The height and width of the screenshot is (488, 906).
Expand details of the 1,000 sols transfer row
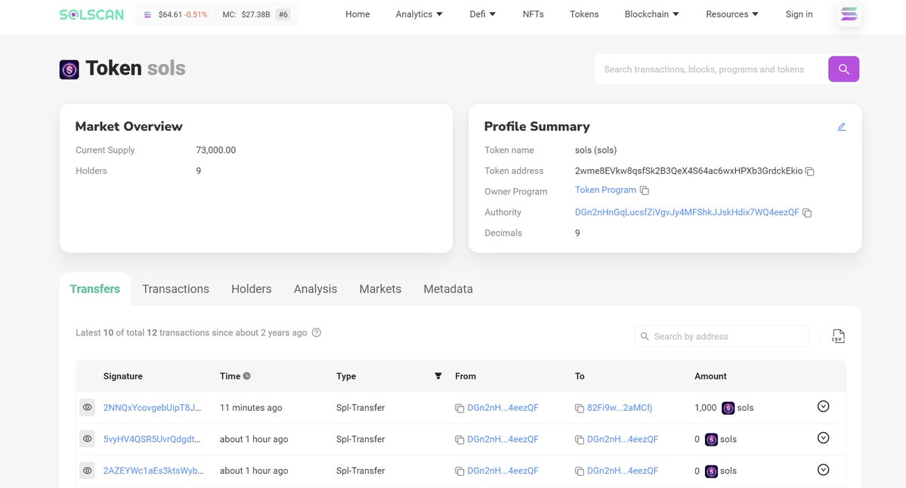(823, 406)
